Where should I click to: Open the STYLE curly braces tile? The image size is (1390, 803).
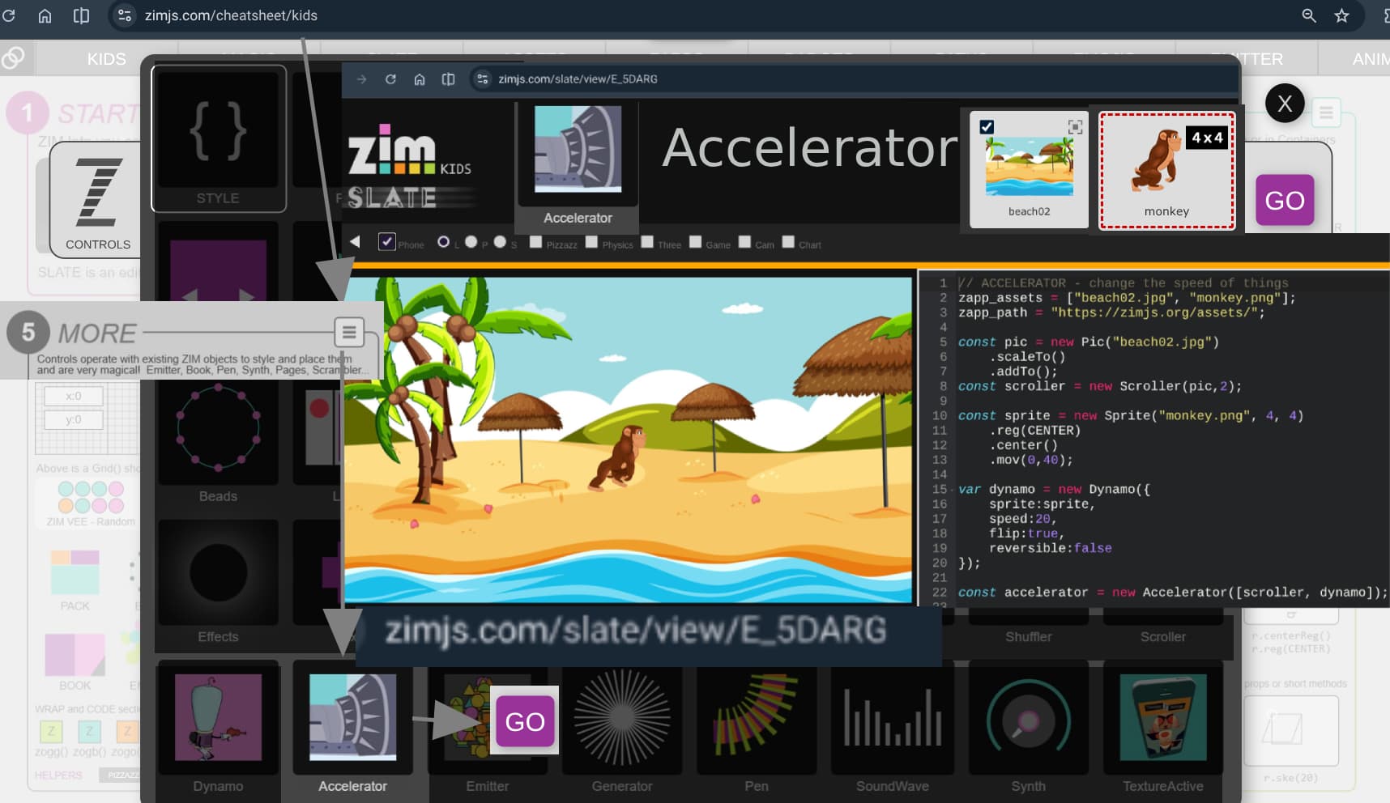[219, 138]
